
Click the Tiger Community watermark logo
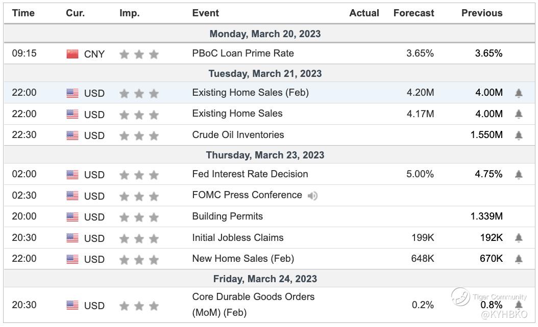click(x=460, y=297)
